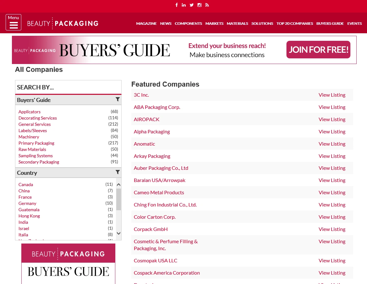Select India in country list

[23, 222]
